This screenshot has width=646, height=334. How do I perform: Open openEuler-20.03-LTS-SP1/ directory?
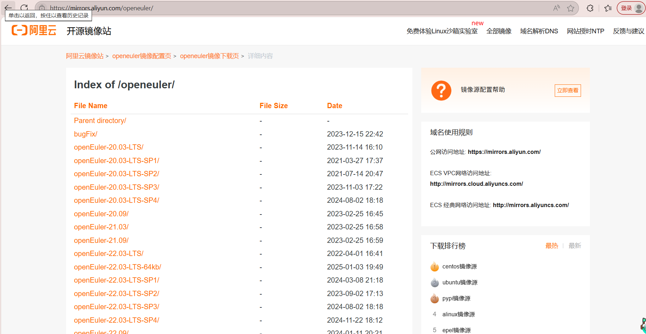point(116,161)
